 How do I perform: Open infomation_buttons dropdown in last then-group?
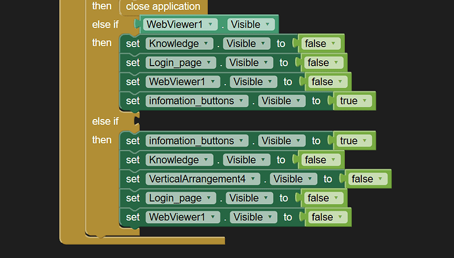pos(197,140)
